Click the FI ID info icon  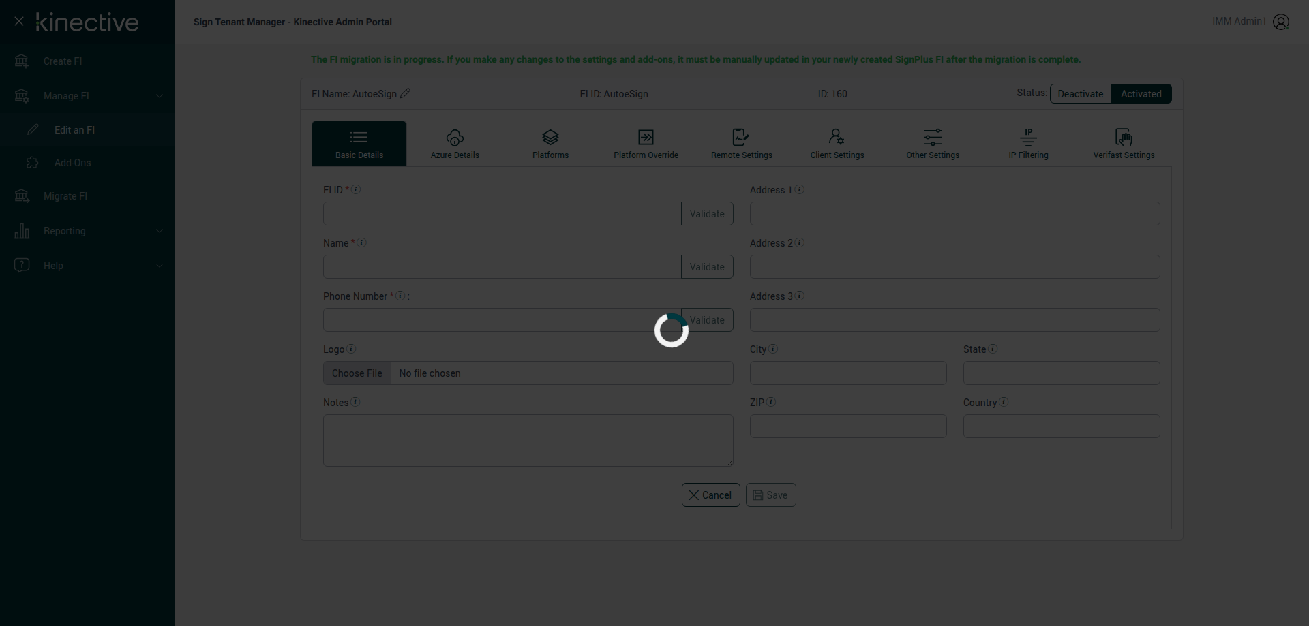click(x=356, y=189)
